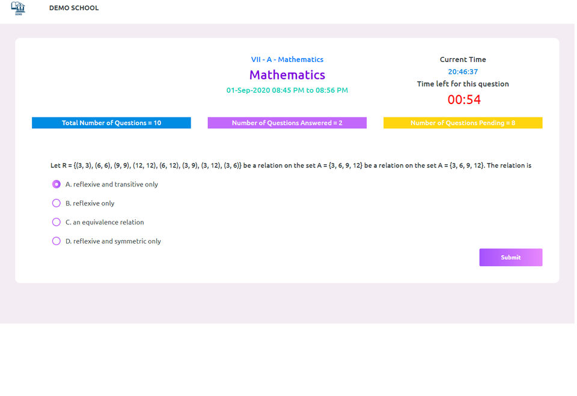Screen dimensions: 577x396
Task: Click the Mathematics exam heading
Action: point(287,75)
